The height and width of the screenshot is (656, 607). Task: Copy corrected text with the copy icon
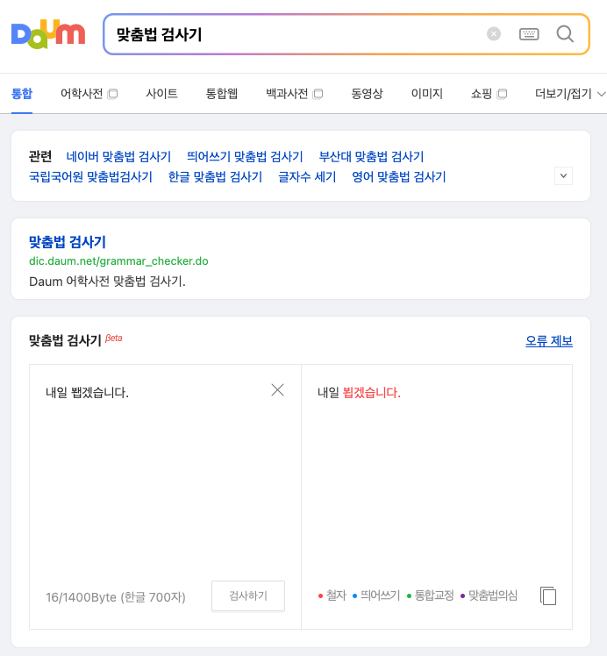pyautogui.click(x=548, y=595)
